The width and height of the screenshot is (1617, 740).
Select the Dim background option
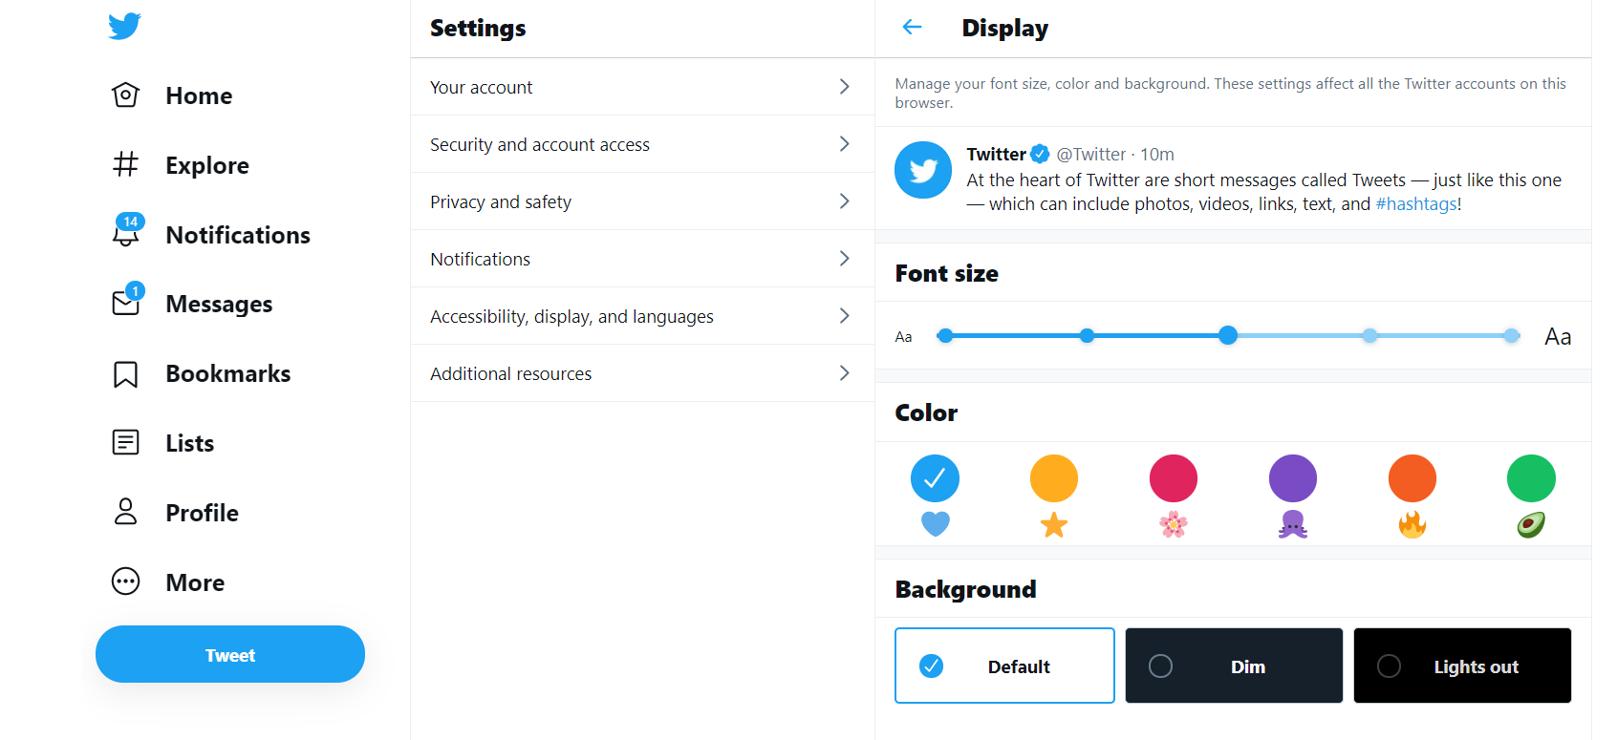coord(1234,666)
